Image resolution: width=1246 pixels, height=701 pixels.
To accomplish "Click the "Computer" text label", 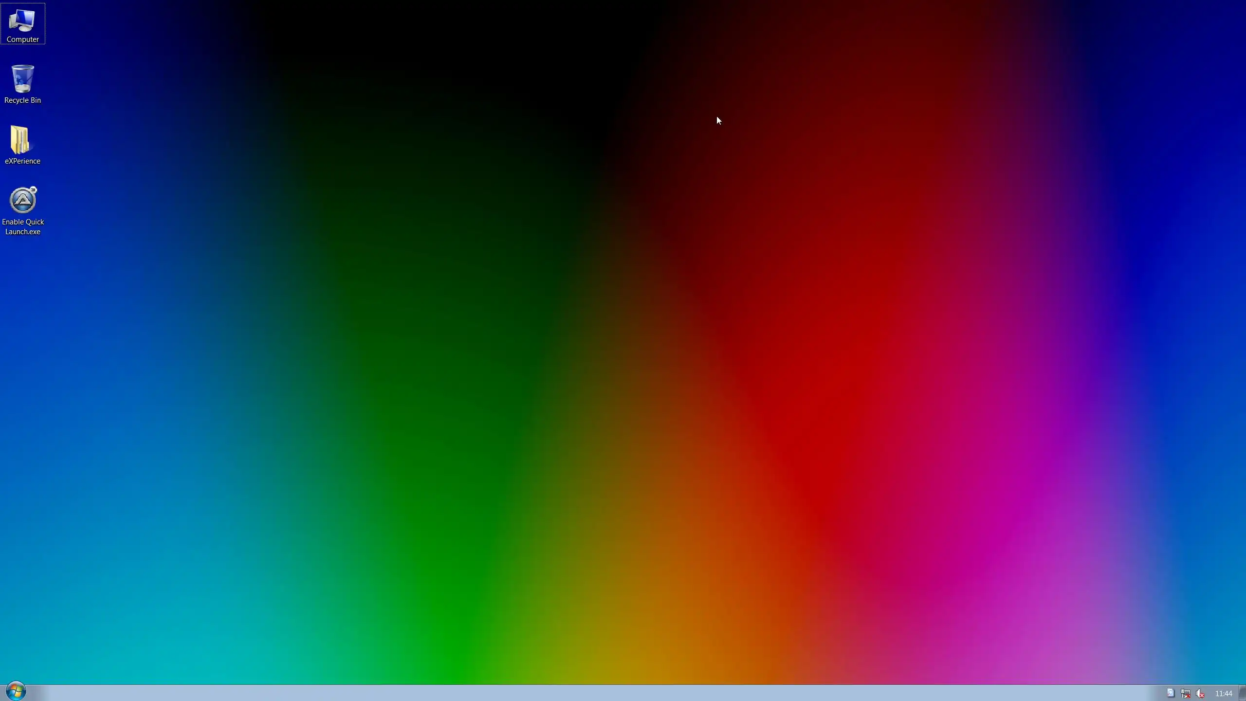I will click(x=23, y=39).
